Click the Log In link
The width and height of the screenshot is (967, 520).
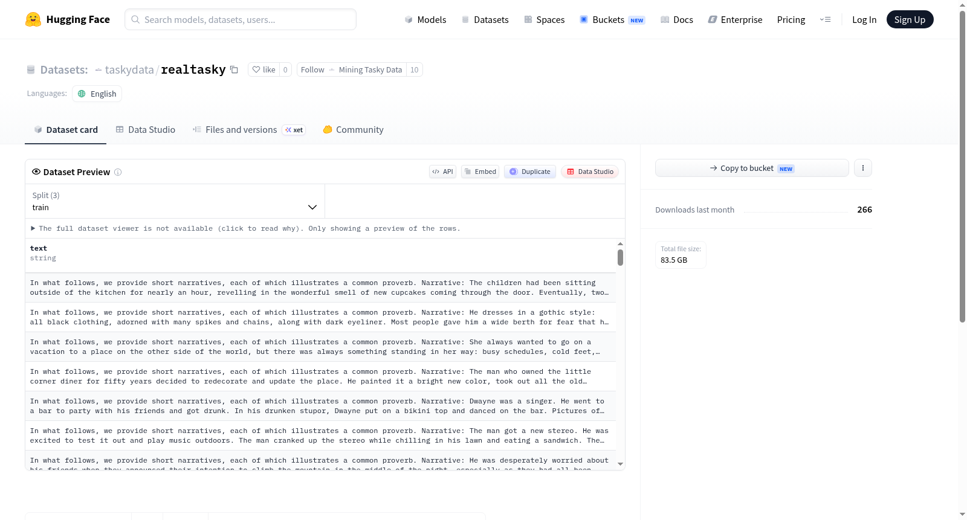[864, 19]
